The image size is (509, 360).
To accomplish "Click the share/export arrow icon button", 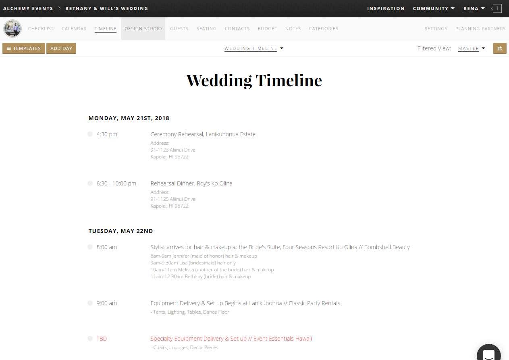I will 500,48.
